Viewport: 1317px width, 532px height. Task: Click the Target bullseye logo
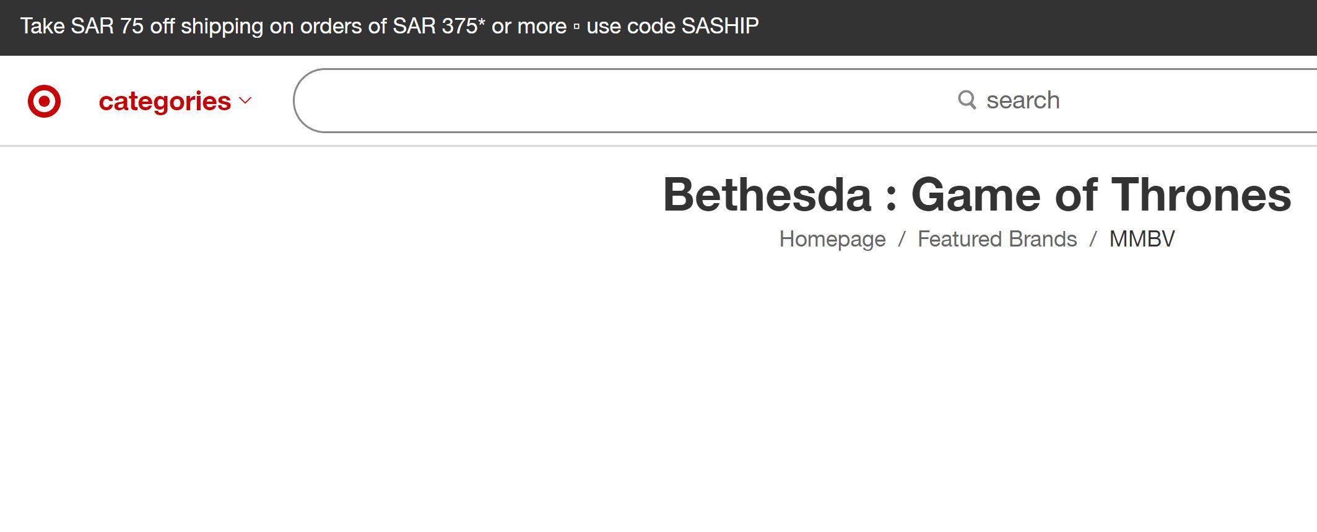click(44, 101)
